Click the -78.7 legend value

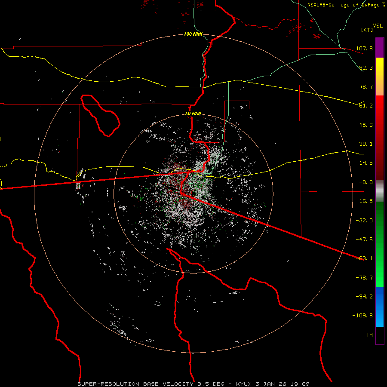364,278
